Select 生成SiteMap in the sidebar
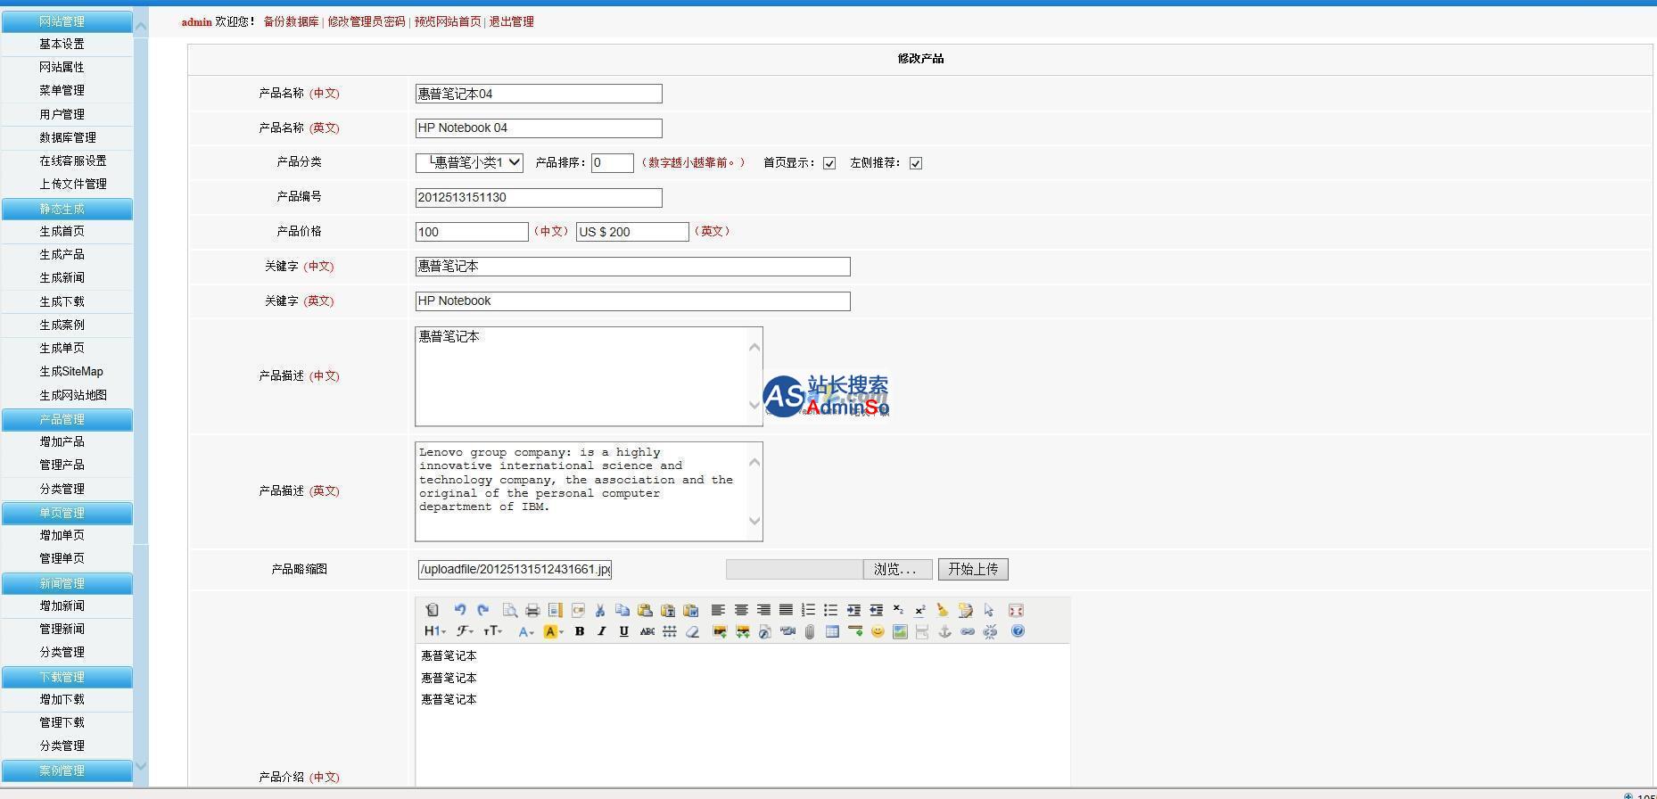Image resolution: width=1657 pixels, height=799 pixels. click(71, 371)
